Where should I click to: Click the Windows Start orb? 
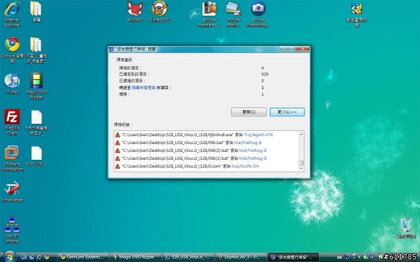(x=10, y=257)
